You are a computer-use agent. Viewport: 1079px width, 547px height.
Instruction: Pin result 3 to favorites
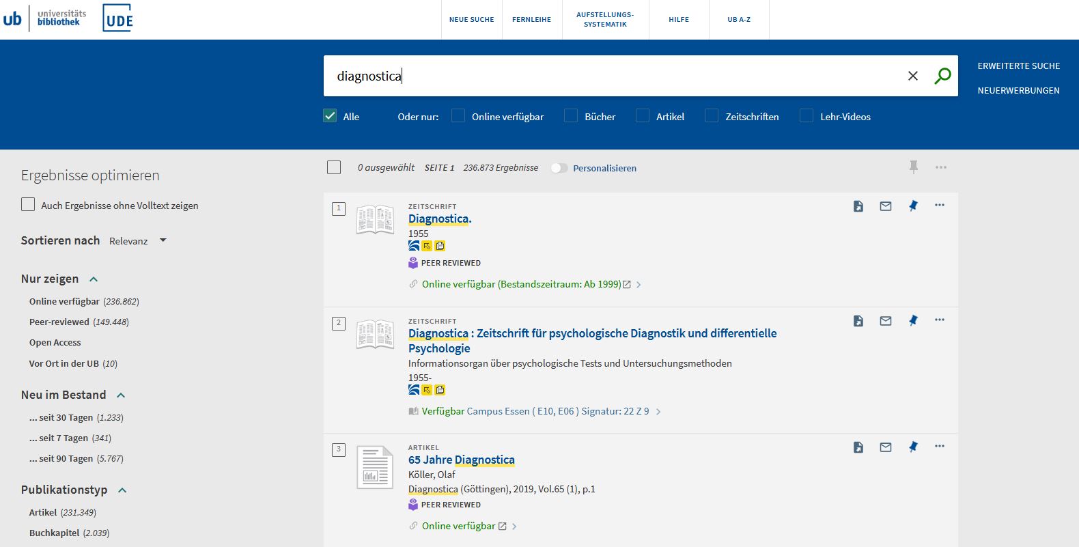(x=913, y=447)
